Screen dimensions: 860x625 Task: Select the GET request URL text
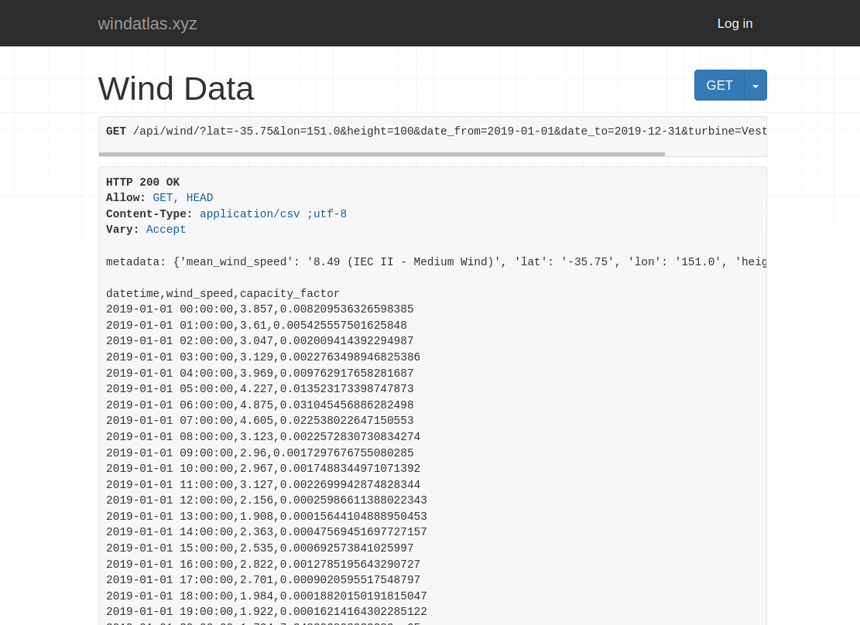(x=437, y=131)
